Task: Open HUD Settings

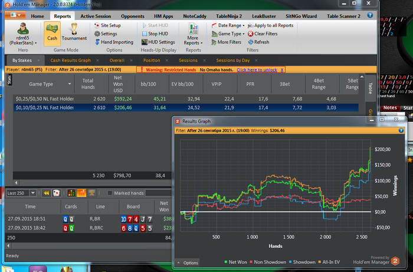Action: coord(158,42)
